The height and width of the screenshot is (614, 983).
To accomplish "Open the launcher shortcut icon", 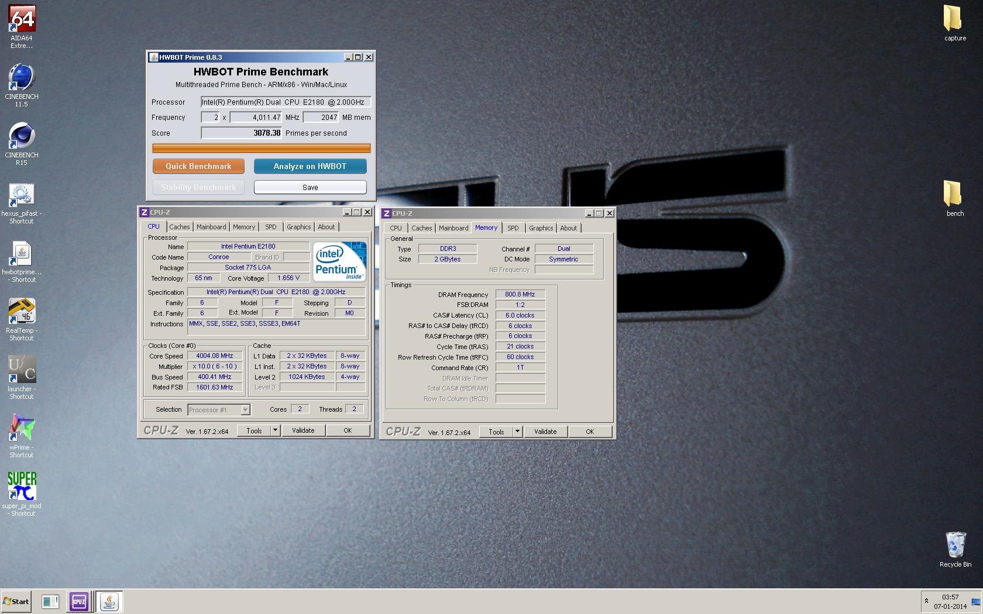I will point(22,378).
